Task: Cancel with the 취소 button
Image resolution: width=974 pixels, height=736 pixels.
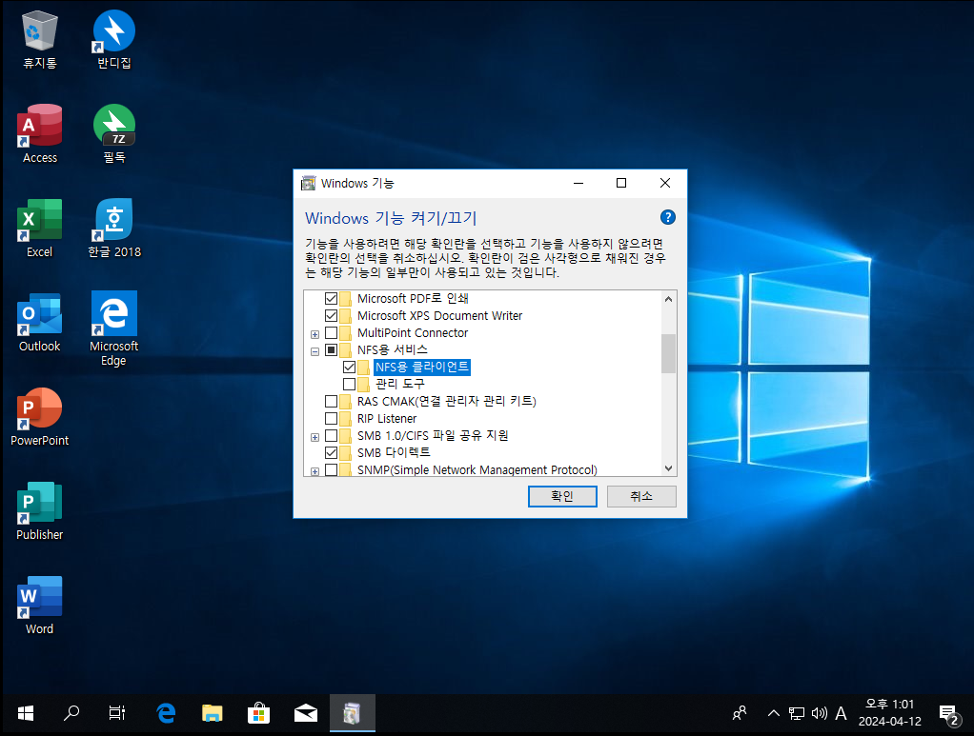Action: pos(641,496)
